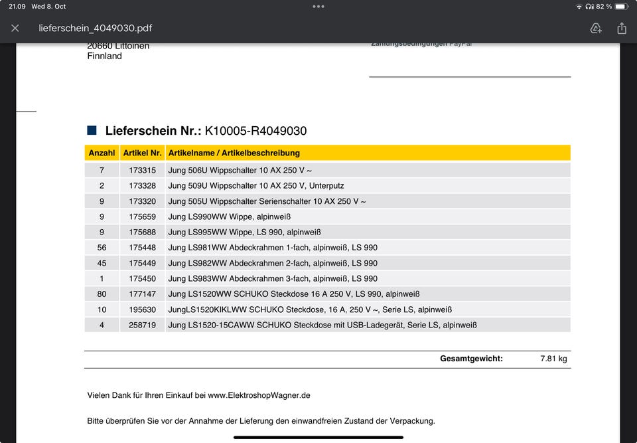Click the Anzahl column header
This screenshot has width=637, height=443.
[x=102, y=153]
